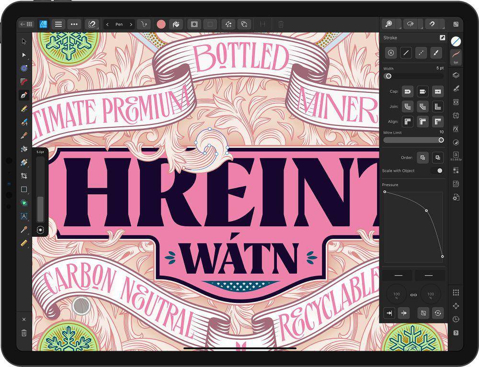Choose the Fill bucket tool
This screenshot has height=367, width=479.
click(x=24, y=149)
